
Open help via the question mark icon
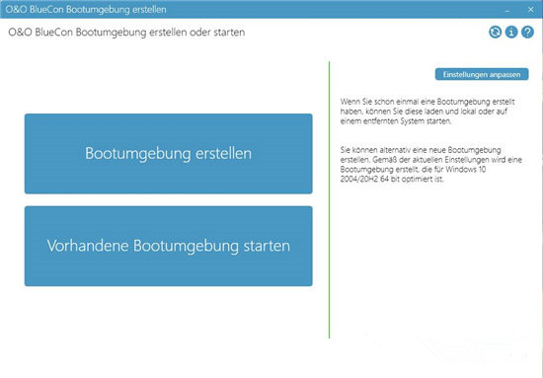click(527, 33)
